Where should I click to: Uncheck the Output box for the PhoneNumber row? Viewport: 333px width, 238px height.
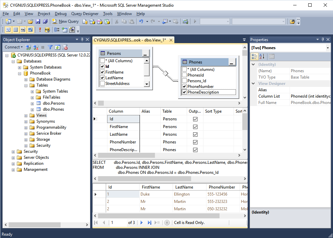click(x=195, y=142)
